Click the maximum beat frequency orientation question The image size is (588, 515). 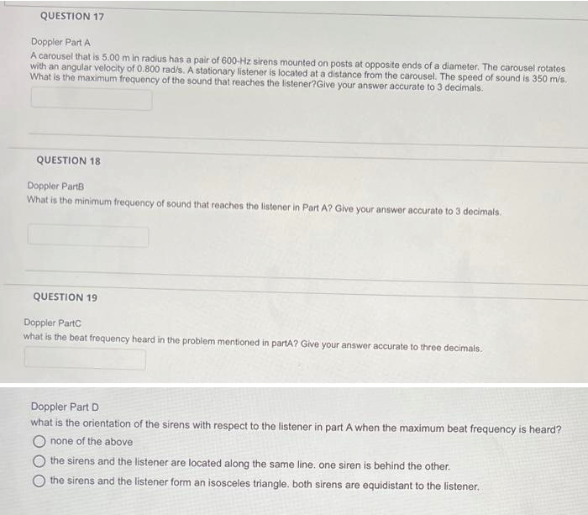point(297,427)
